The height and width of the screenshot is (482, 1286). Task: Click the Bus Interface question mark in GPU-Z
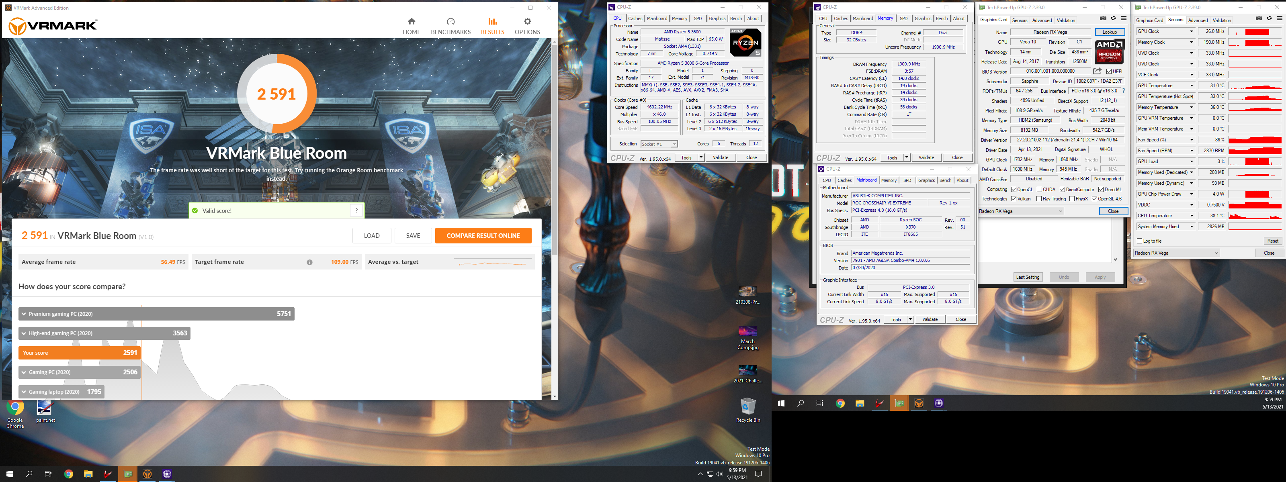click(x=1123, y=91)
